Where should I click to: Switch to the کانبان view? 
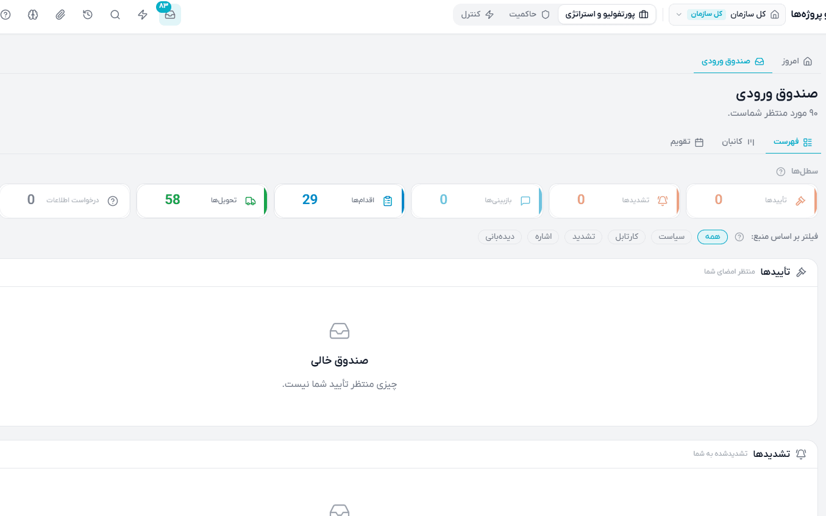pos(738,142)
